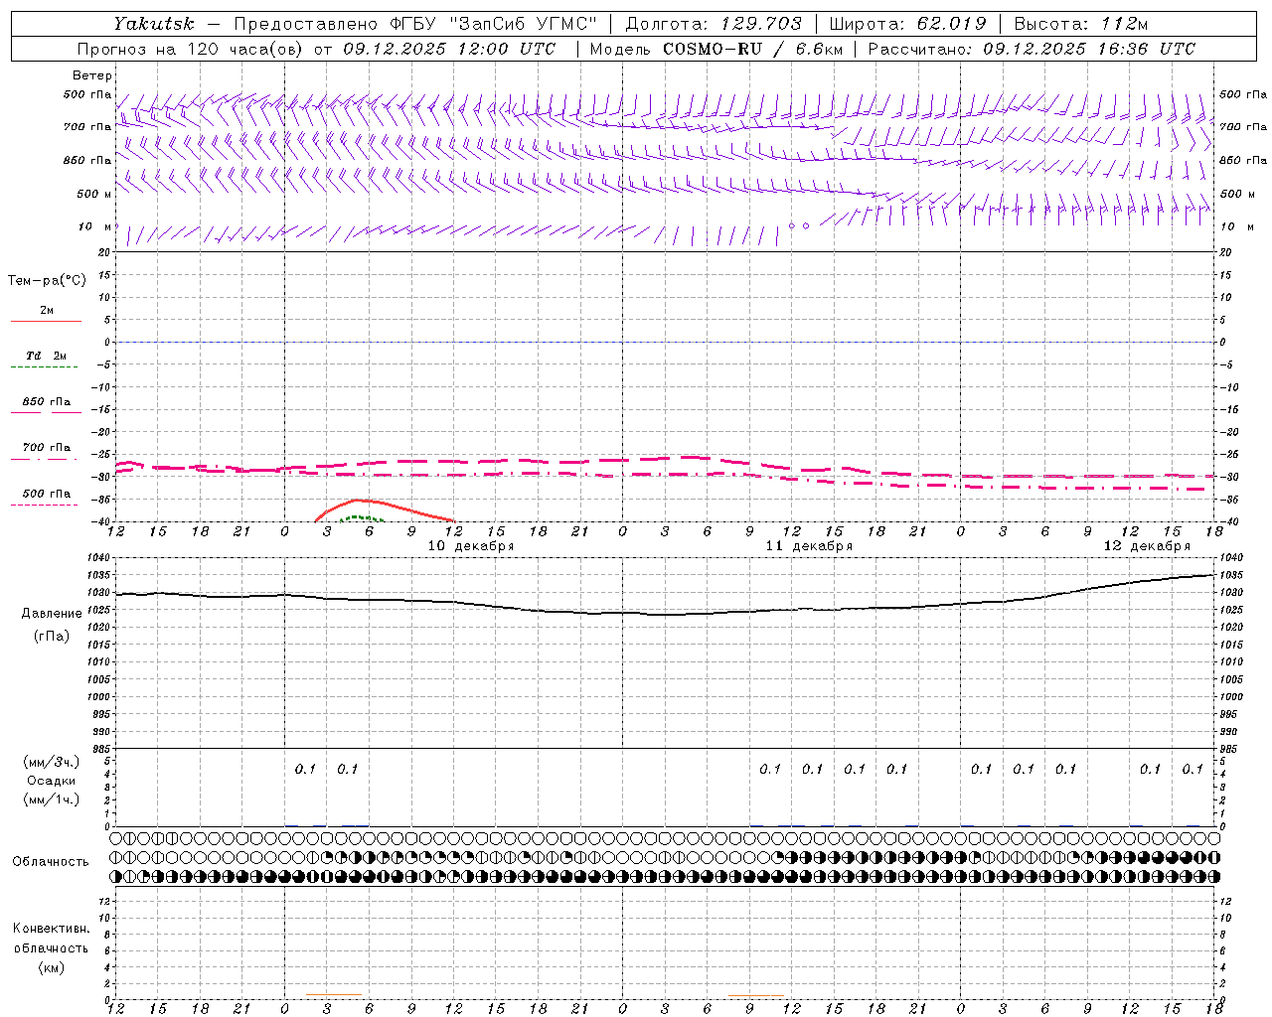Screen dimensions: 1272x1017
Task: Click the 11 декабря date label
Action: pyautogui.click(x=808, y=545)
